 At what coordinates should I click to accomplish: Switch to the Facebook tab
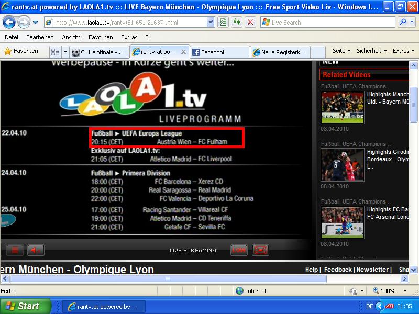point(219,52)
